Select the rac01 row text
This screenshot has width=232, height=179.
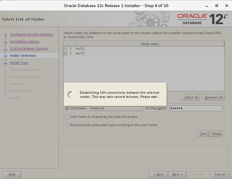coord(80,48)
